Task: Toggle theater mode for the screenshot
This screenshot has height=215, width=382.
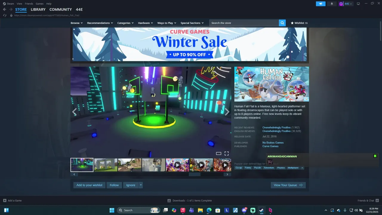Action: click(x=218, y=153)
